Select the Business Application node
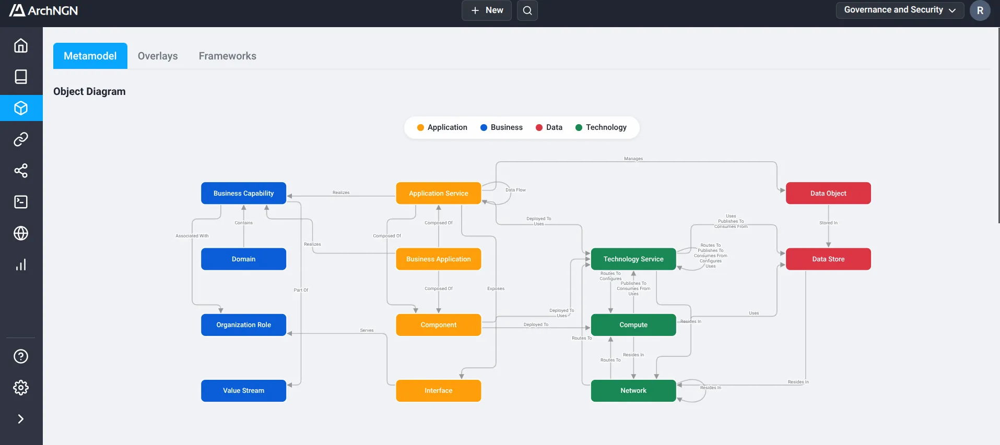This screenshot has height=445, width=1000. tap(439, 259)
